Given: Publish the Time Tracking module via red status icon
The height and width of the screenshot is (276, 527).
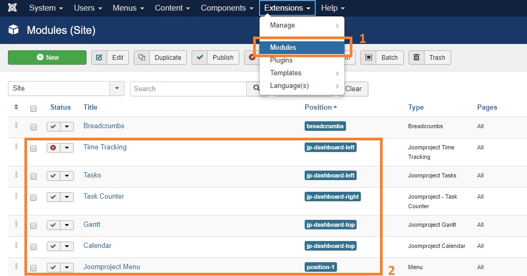Looking at the screenshot, I should point(54,148).
